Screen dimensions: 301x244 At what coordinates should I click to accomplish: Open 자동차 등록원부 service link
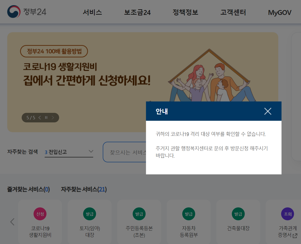[x=189, y=232]
